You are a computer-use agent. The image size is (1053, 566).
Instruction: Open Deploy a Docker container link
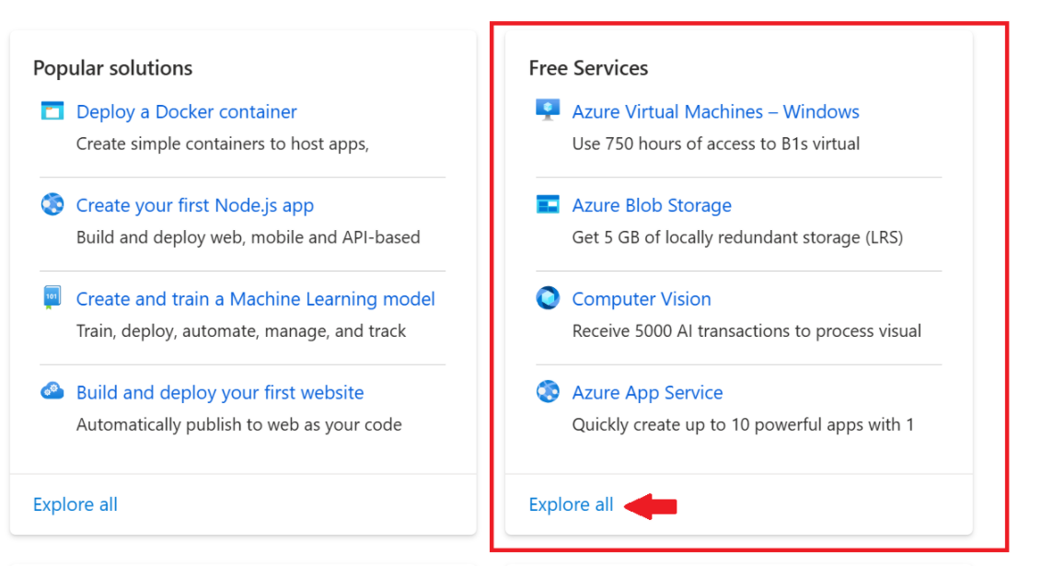point(186,112)
